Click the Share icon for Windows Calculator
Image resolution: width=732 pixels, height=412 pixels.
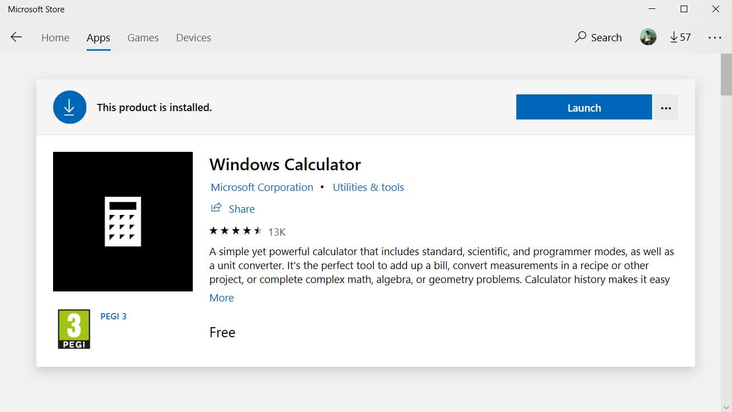pyautogui.click(x=216, y=208)
